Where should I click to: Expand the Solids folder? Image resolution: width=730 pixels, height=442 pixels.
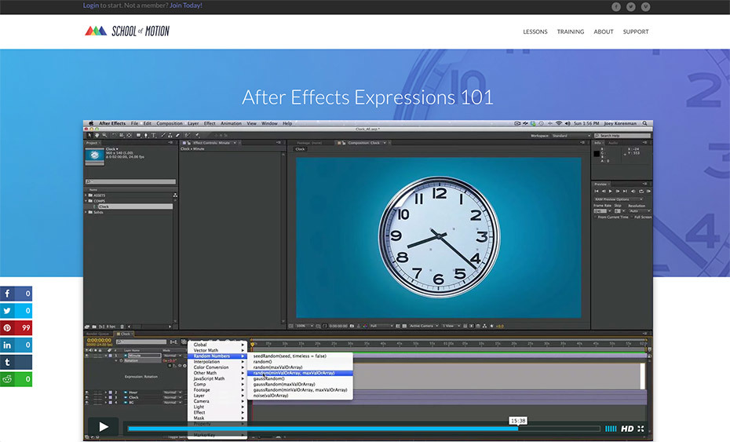click(x=86, y=212)
